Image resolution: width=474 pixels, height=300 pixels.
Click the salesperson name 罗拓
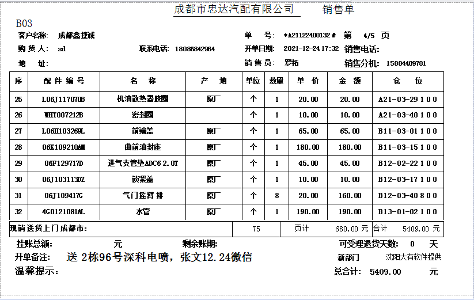pos(291,63)
